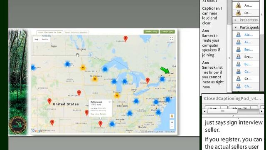Expand the blue cluster in Ohio
The height and width of the screenshot is (150, 266).
coord(136,101)
